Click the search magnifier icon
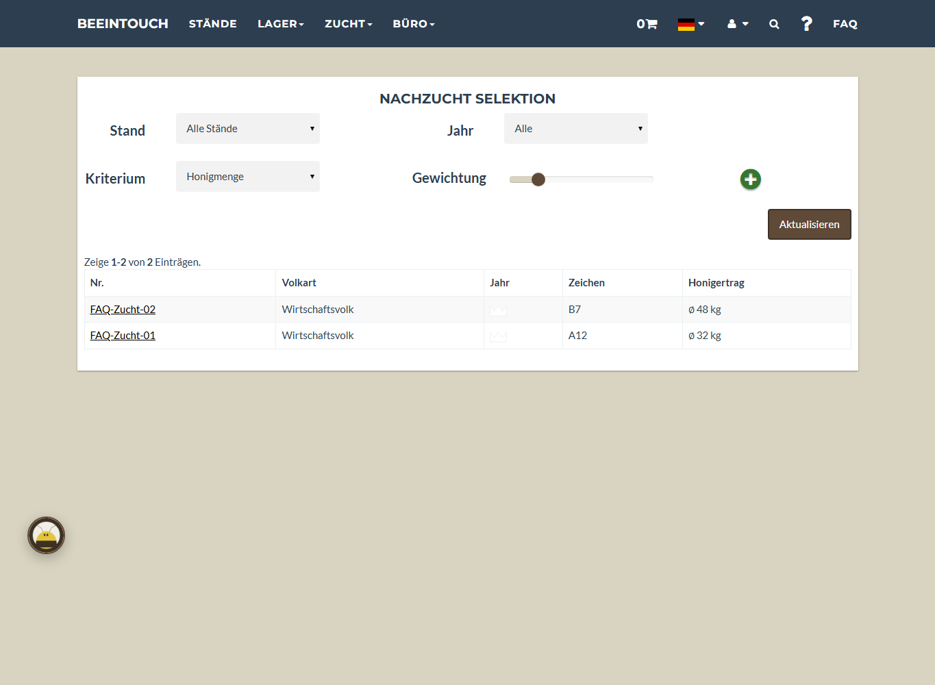The height and width of the screenshot is (685, 935). 774,24
